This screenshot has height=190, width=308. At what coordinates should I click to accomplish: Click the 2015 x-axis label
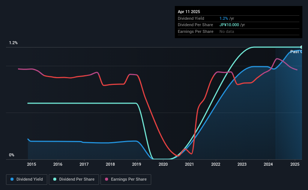pos(32,164)
